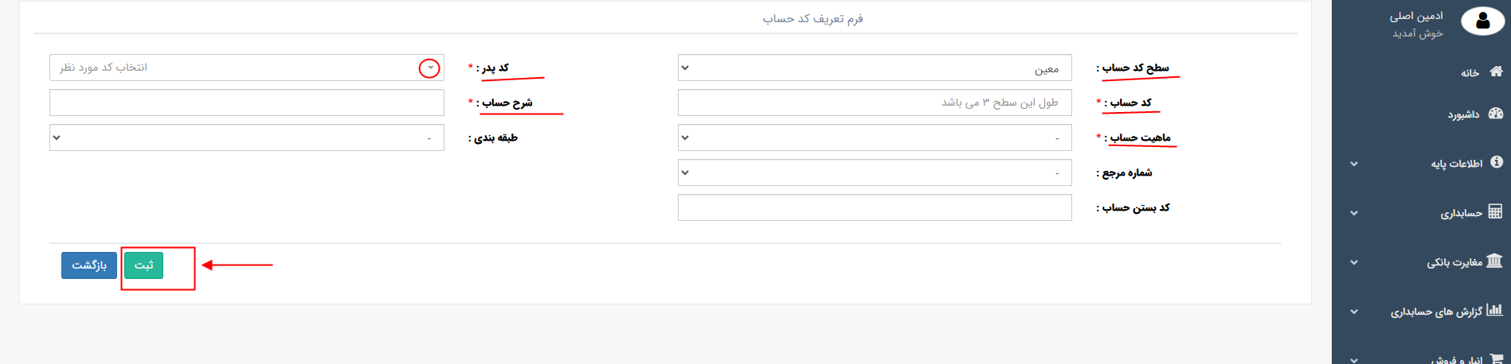
Task: Click the info icon for اطلاعات پایه
Action: point(1497,162)
